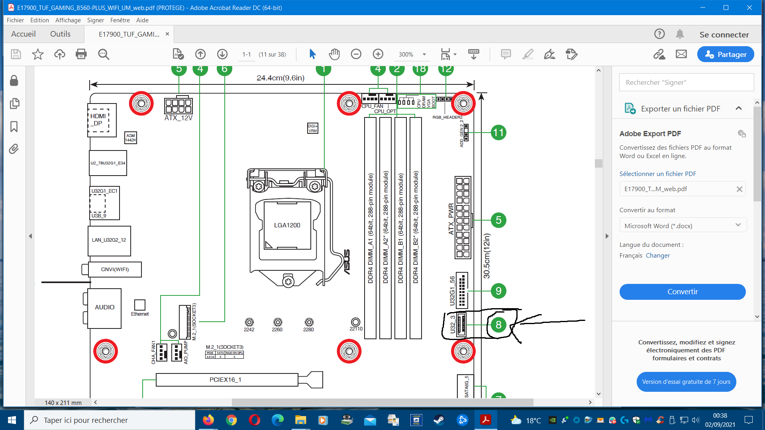Switch to the Outils tab

[60, 34]
